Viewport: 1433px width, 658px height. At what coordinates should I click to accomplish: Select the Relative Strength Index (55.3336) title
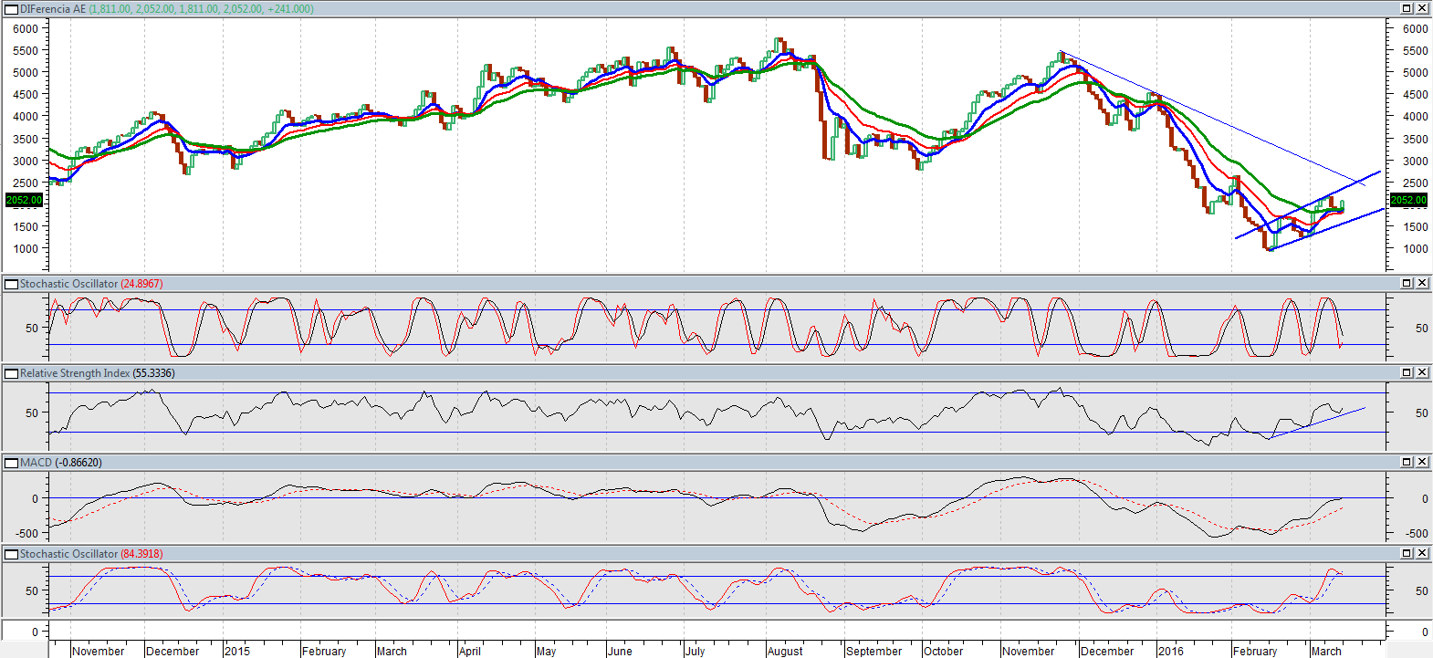click(x=98, y=373)
